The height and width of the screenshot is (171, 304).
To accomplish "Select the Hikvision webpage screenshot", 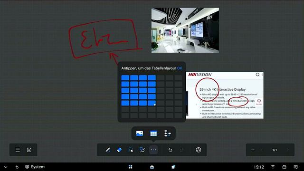I will pos(225,95).
